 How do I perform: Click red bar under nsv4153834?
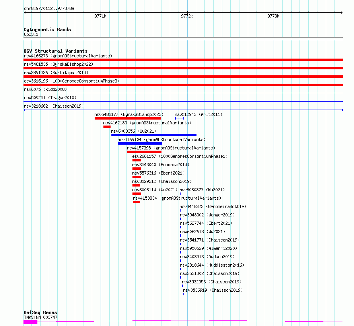[136, 202]
